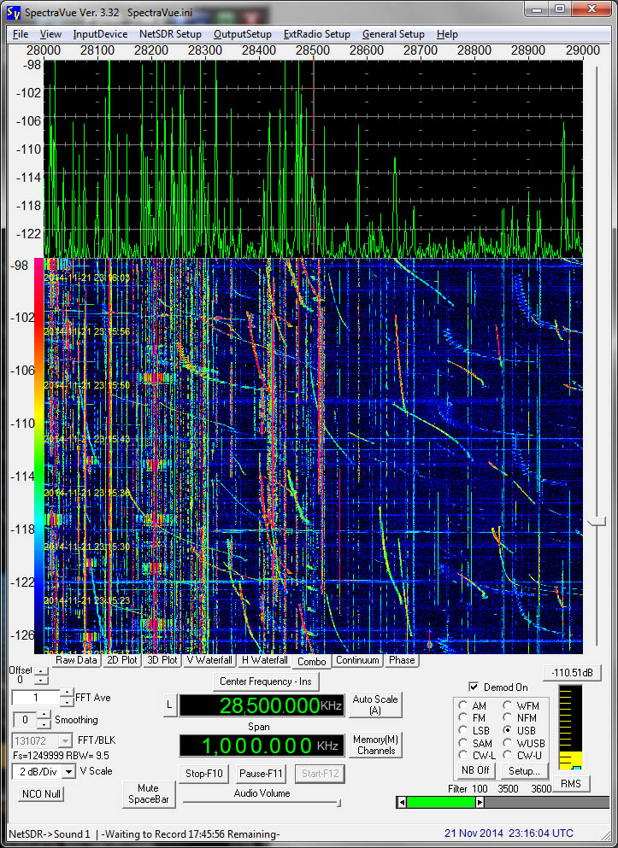618x848 pixels.
Task: Decrease the Offset value with down arrow
Action: coord(41,680)
